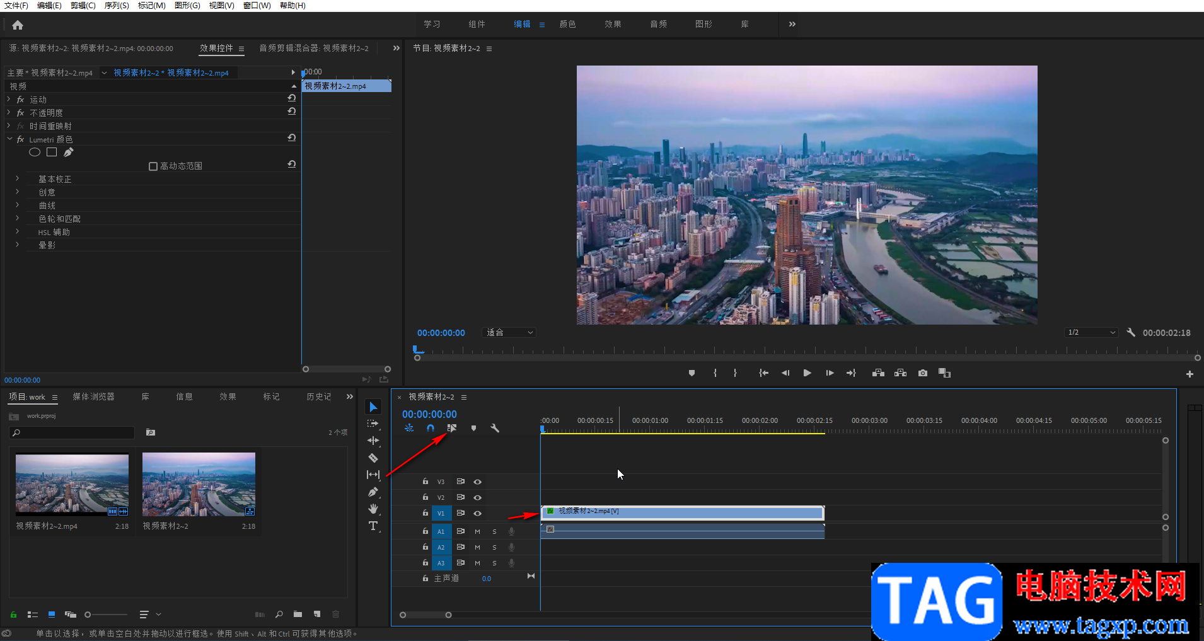Screen dimensions: 1204x641
Task: Go to In point
Action: click(x=763, y=373)
